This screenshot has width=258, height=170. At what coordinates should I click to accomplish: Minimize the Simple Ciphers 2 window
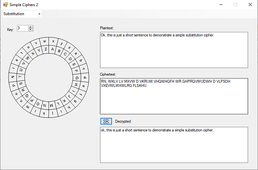[x=221, y=5]
